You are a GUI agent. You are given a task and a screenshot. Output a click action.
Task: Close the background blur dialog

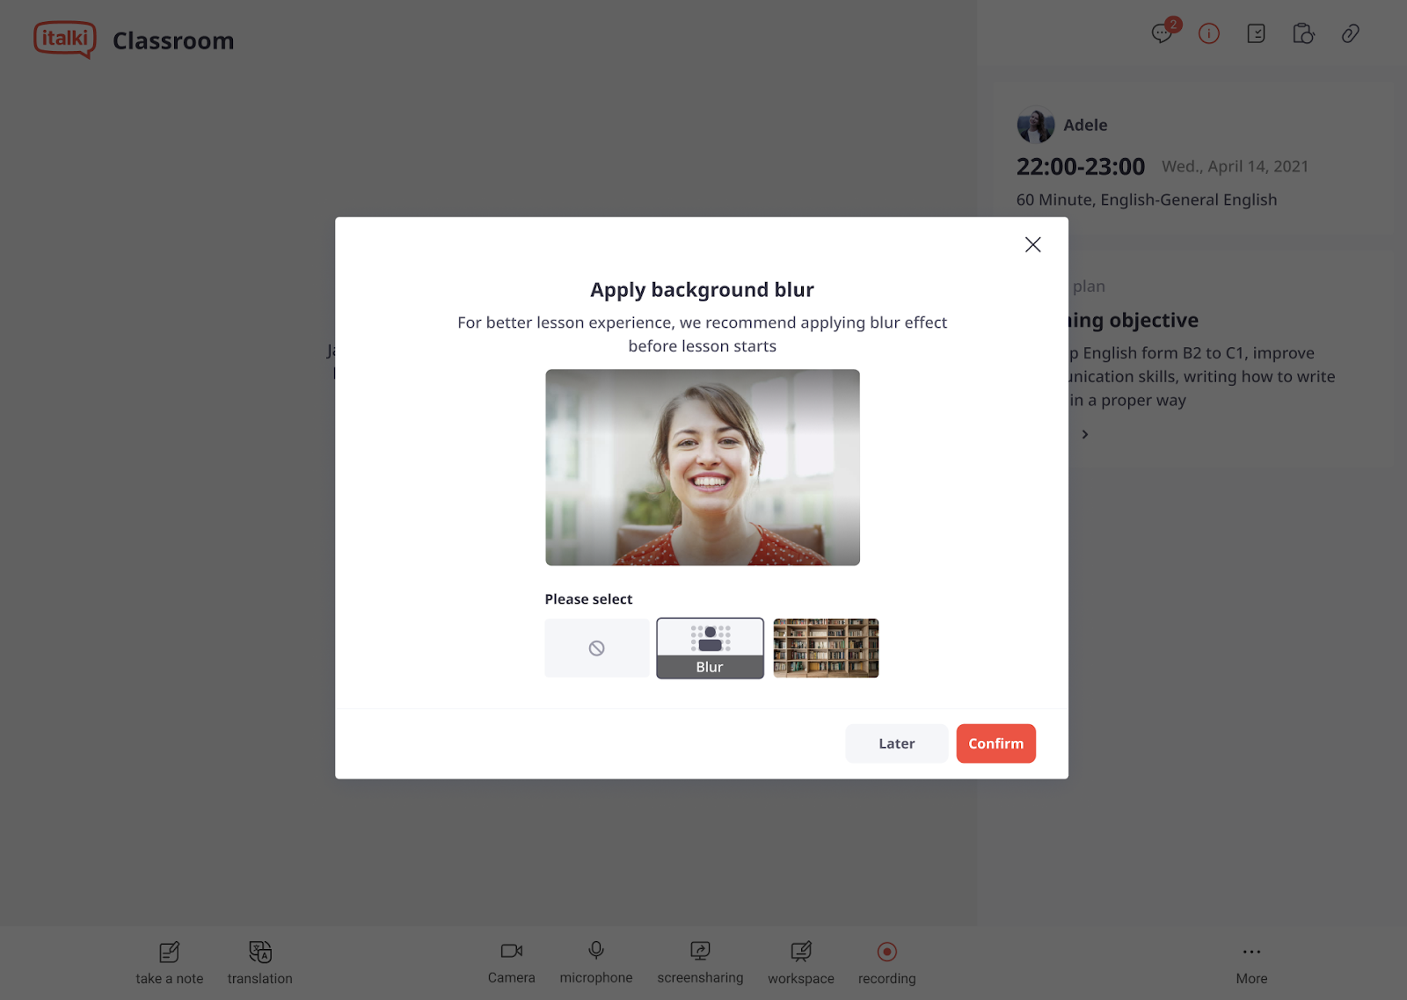[x=1032, y=244]
